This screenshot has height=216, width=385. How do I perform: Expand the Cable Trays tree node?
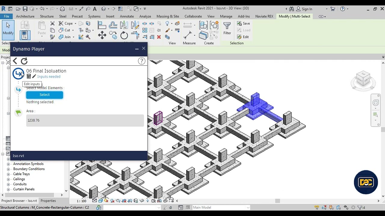coord(8,174)
